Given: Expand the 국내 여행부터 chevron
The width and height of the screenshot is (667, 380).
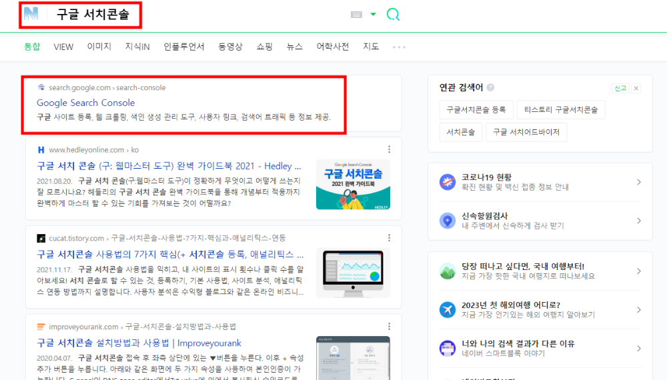Looking at the screenshot, I should point(638,271).
